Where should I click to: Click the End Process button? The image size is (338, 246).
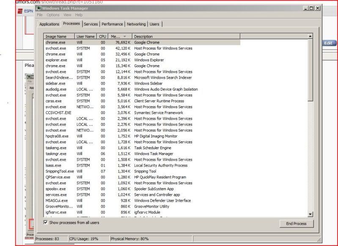pyautogui.click(x=297, y=224)
